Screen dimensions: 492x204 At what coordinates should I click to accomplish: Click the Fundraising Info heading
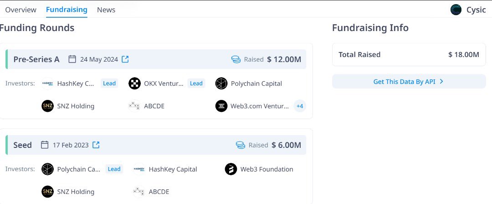click(x=370, y=28)
